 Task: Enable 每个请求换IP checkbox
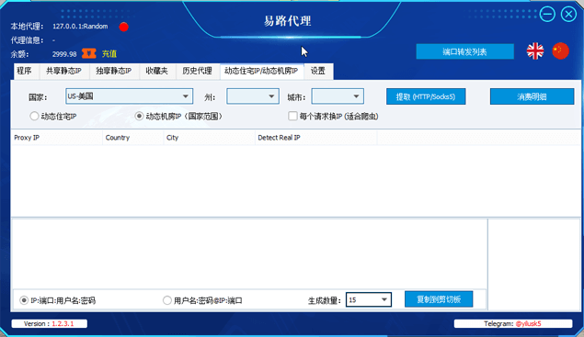(x=292, y=117)
